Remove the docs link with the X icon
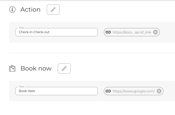Image resolution: width=175 pixels, height=115 pixels. click(155, 32)
